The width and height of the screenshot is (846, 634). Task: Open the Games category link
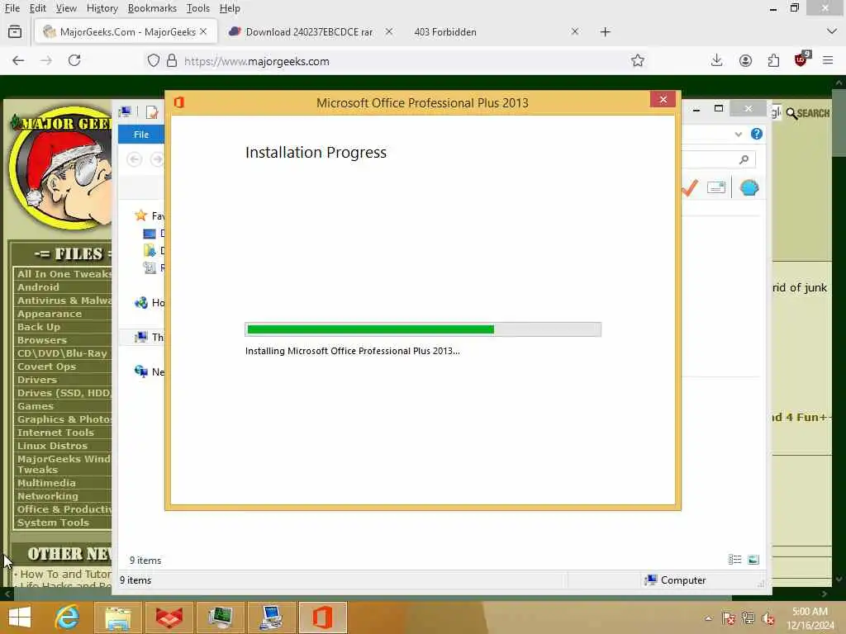click(36, 406)
